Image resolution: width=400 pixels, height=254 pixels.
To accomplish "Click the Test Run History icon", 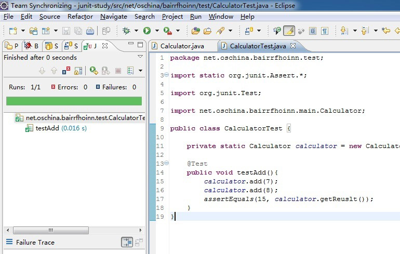I will [x=129, y=71].
